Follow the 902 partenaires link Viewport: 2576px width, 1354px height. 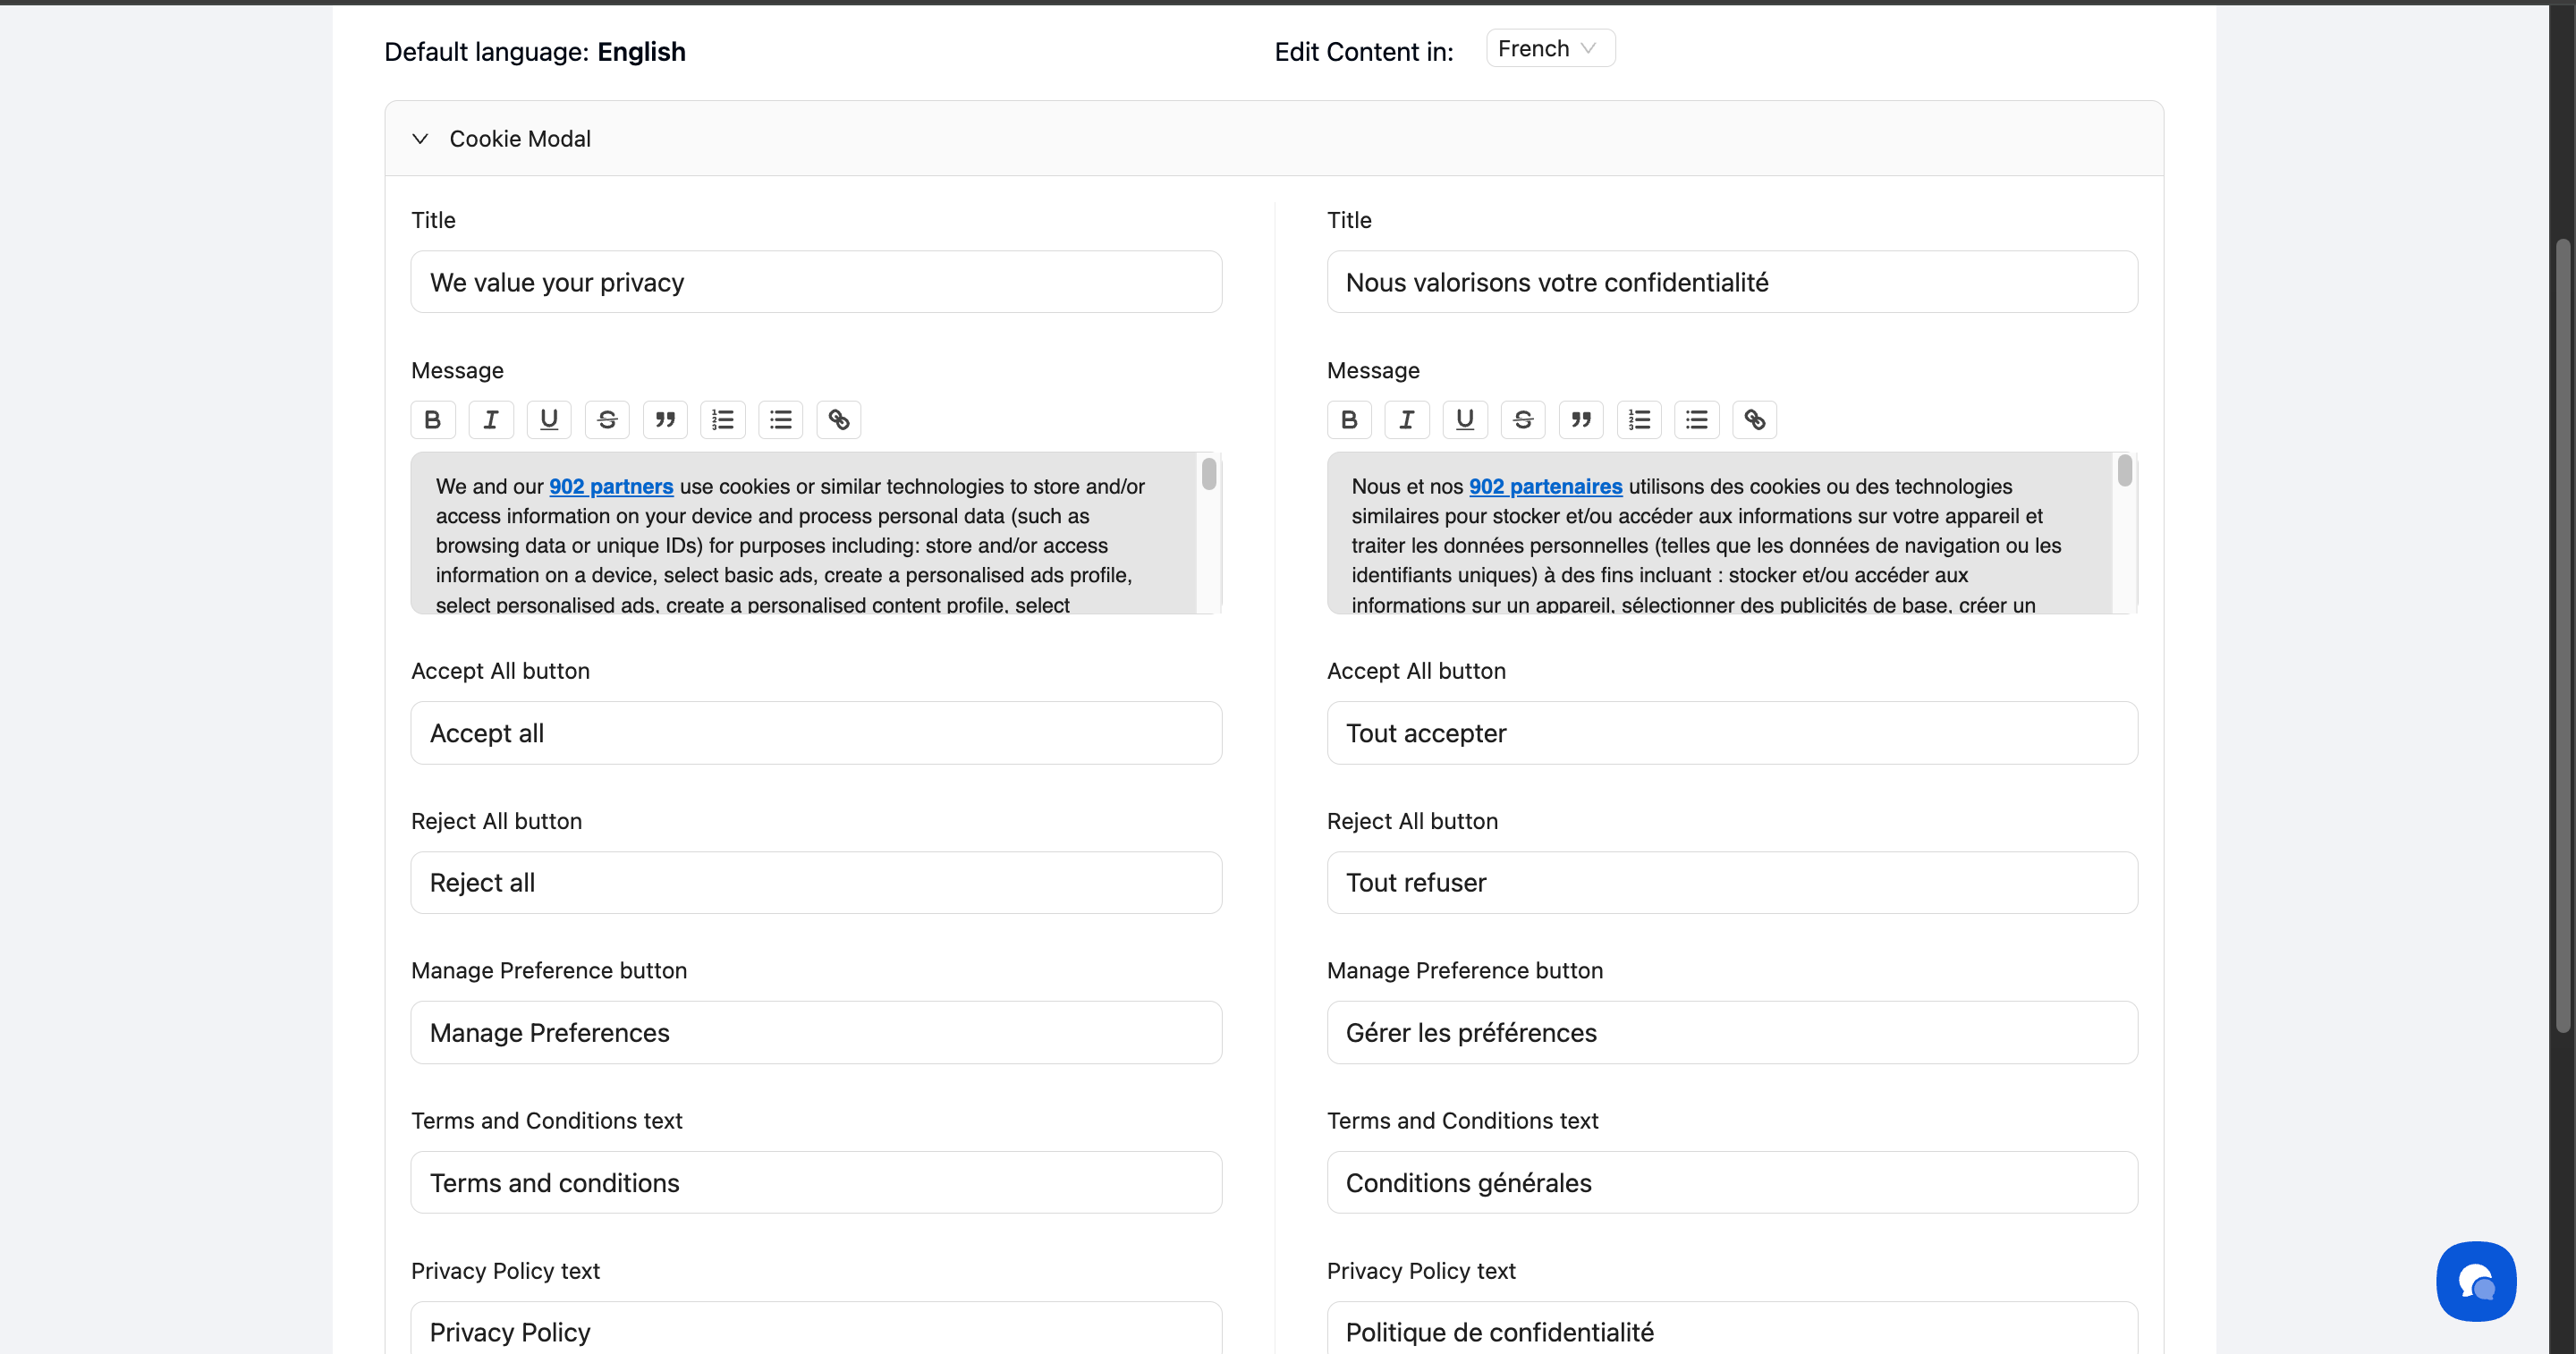pyautogui.click(x=1545, y=487)
